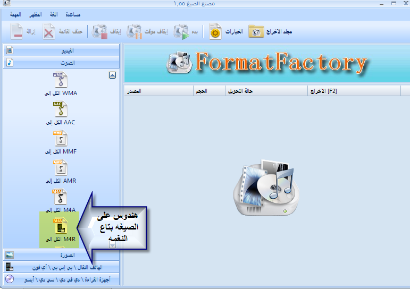Click the 'الكل إلى AMR' label
The width and height of the screenshot is (410, 289).
click(61, 181)
